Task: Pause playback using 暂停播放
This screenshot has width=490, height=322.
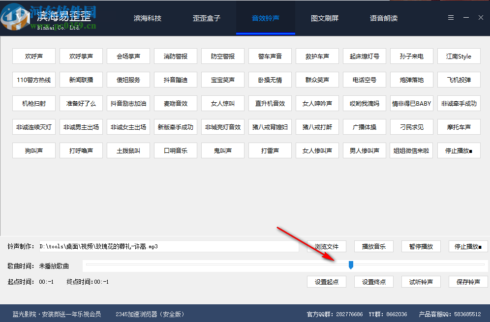Action: pyautogui.click(x=421, y=246)
